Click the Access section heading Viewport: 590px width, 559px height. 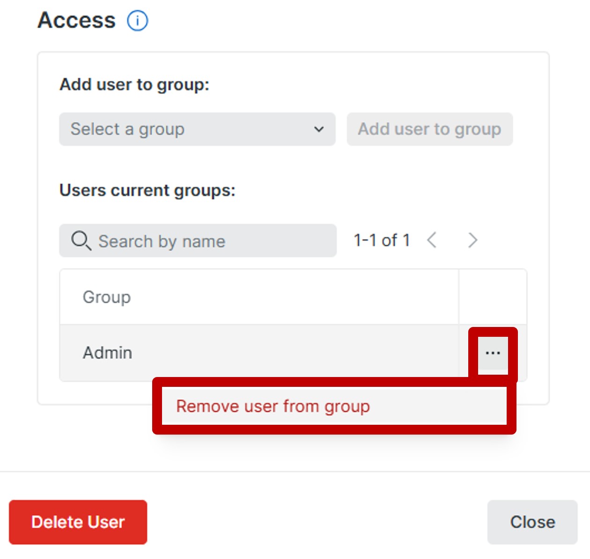76,20
